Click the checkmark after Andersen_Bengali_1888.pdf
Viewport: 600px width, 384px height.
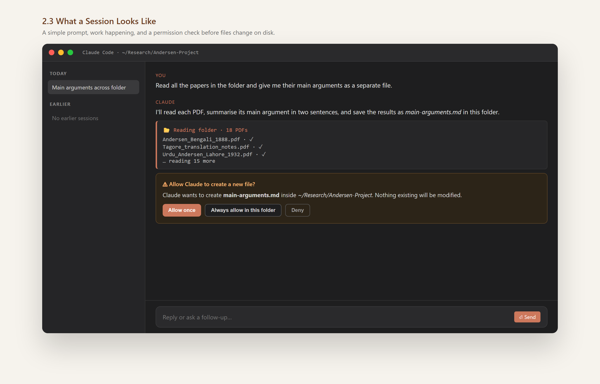click(x=251, y=139)
